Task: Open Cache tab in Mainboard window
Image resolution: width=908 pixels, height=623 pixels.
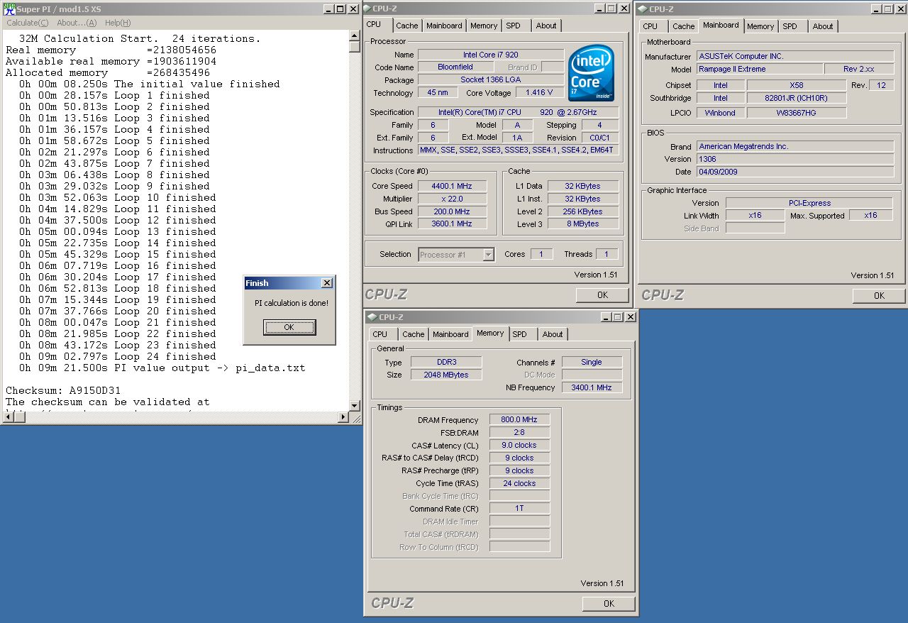Action: [684, 26]
